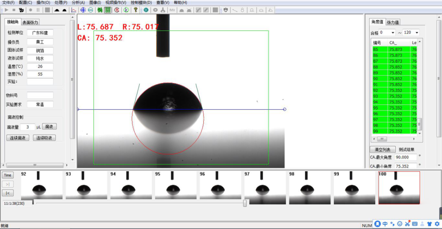Select thumbnail frame 96
Image resolution: width=442 pixels, height=229 pixels.
220,188
